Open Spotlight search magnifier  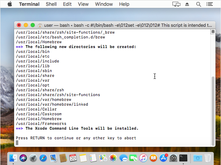(x=198, y=4)
